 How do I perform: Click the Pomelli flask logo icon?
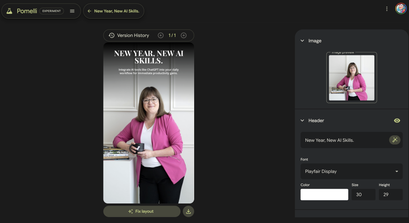(x=9, y=11)
